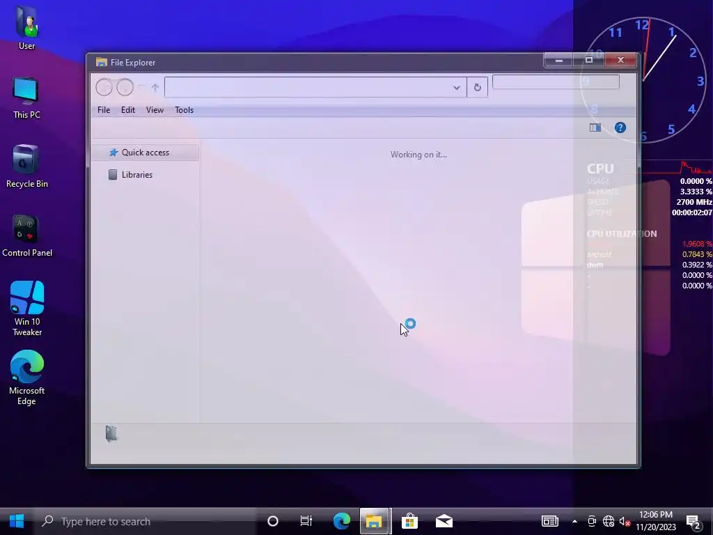
Task: Open the blue Help icon
Action: (x=620, y=128)
